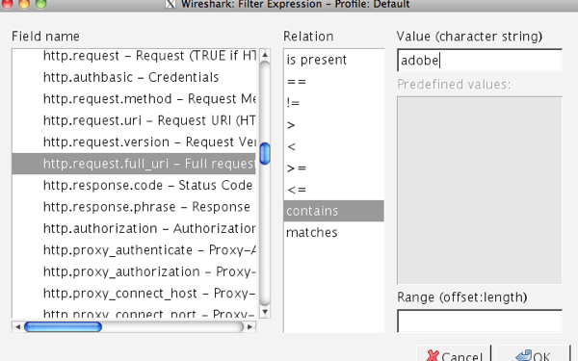Viewport: 578px width, 361px height.
Task: Choose the '>=' relation
Action: pos(333,168)
